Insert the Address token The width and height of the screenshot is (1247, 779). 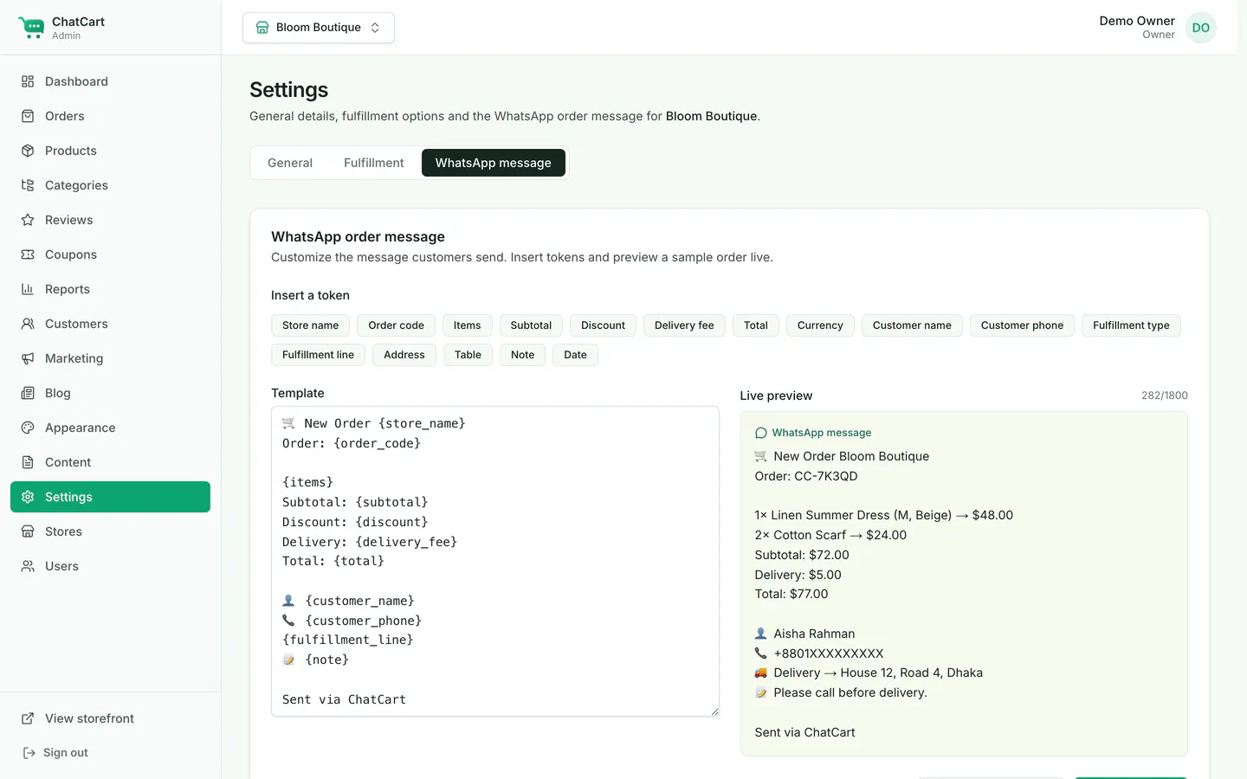(404, 355)
